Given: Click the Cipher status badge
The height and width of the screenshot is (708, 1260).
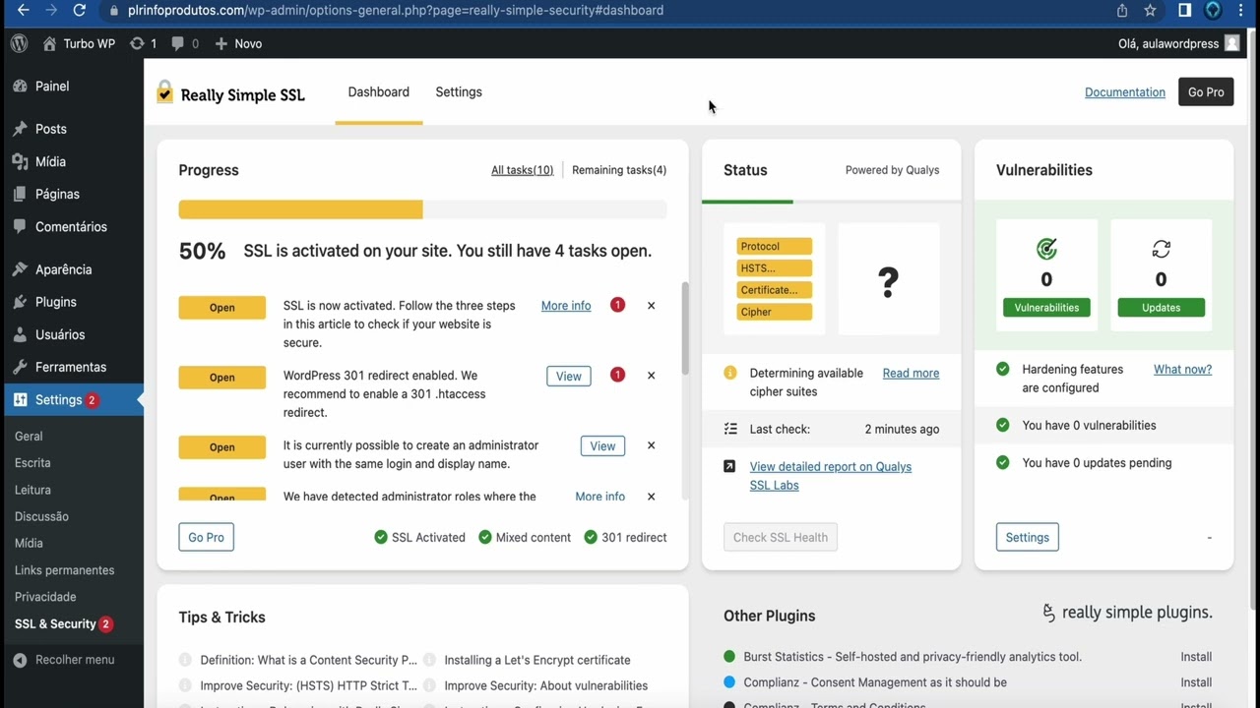Looking at the screenshot, I should coord(775,312).
